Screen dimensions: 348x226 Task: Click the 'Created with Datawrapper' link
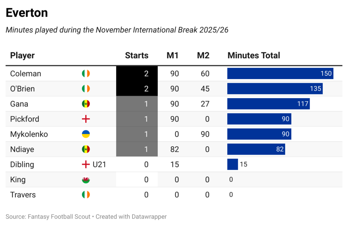click(x=131, y=216)
